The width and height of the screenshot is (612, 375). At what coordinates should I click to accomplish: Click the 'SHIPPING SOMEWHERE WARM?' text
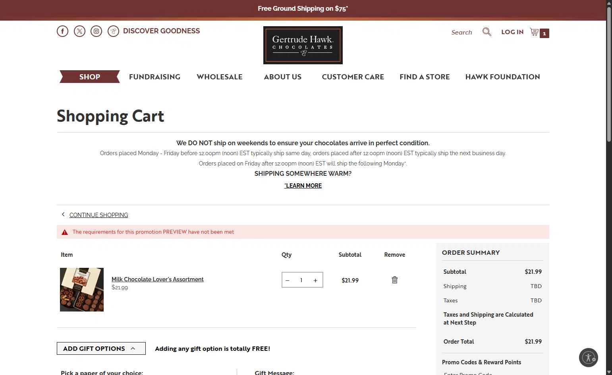pos(303,173)
